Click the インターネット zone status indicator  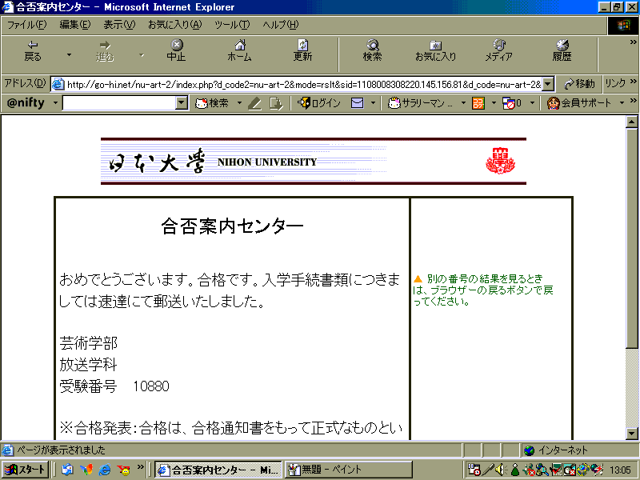click(557, 450)
